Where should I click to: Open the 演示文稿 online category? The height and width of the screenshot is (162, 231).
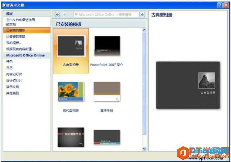pyautogui.click(x=13, y=87)
